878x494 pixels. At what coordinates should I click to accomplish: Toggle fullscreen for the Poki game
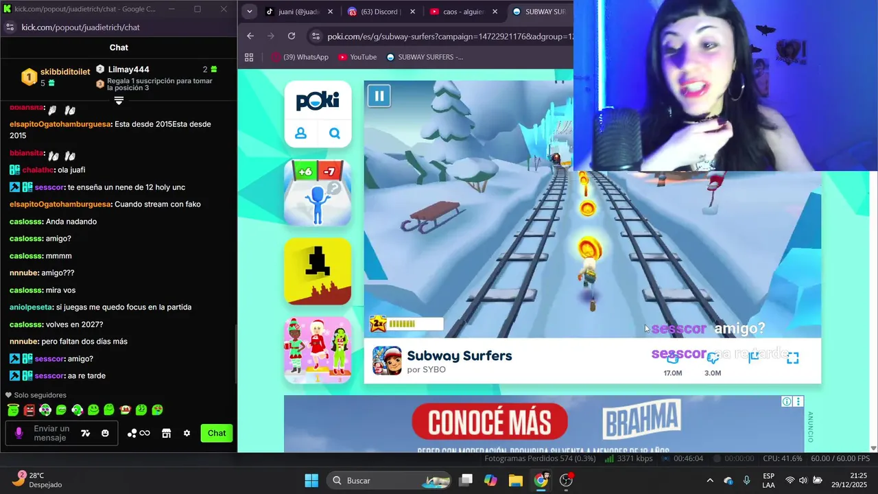pos(792,357)
